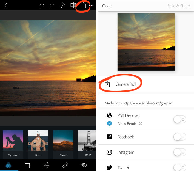The width and height of the screenshot is (194, 171).
Task: Select the Looks filters tab icon
Action: click(x=8, y=165)
